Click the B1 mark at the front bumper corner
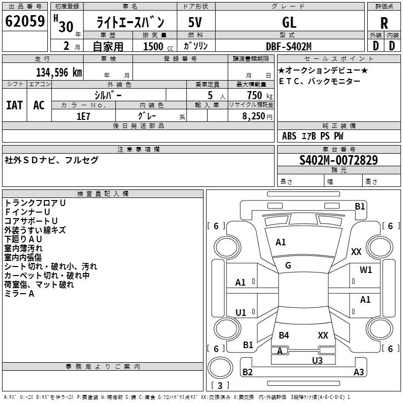 [x=360, y=207]
